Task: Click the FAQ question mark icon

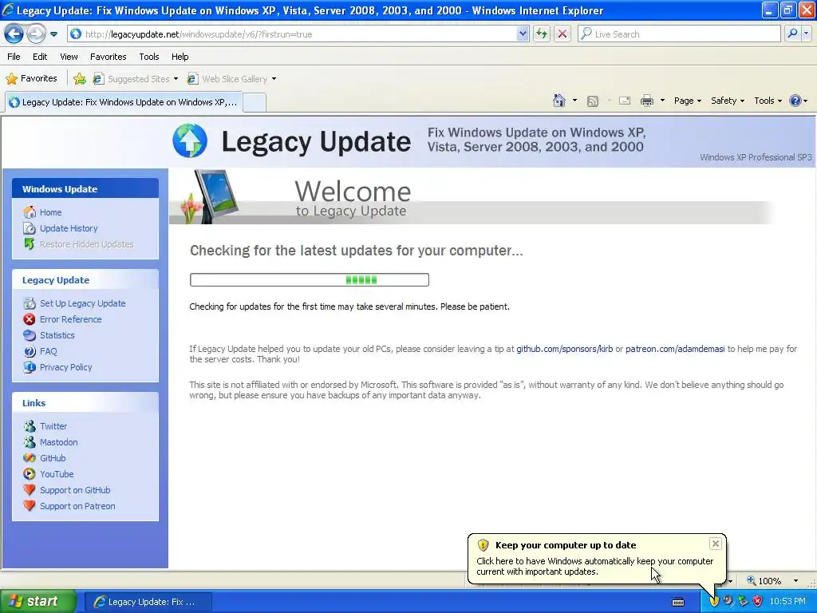Action: [x=30, y=351]
